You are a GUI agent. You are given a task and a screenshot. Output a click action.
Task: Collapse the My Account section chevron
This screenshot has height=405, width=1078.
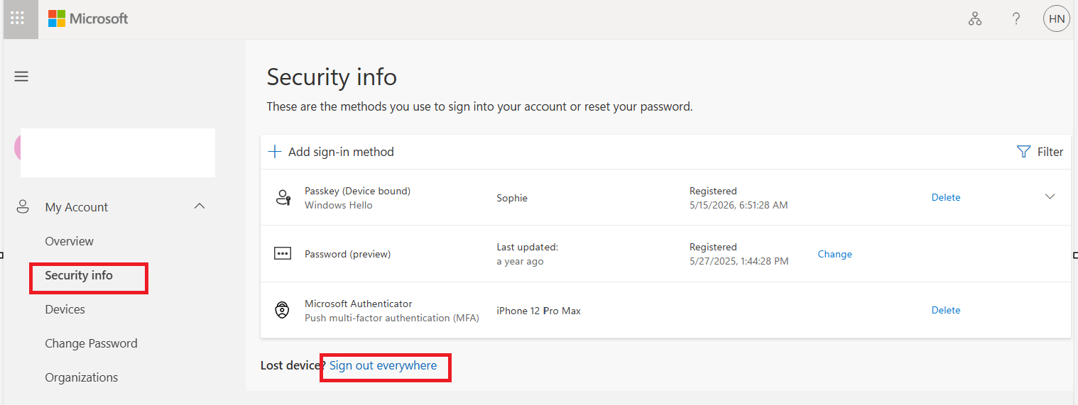(200, 206)
